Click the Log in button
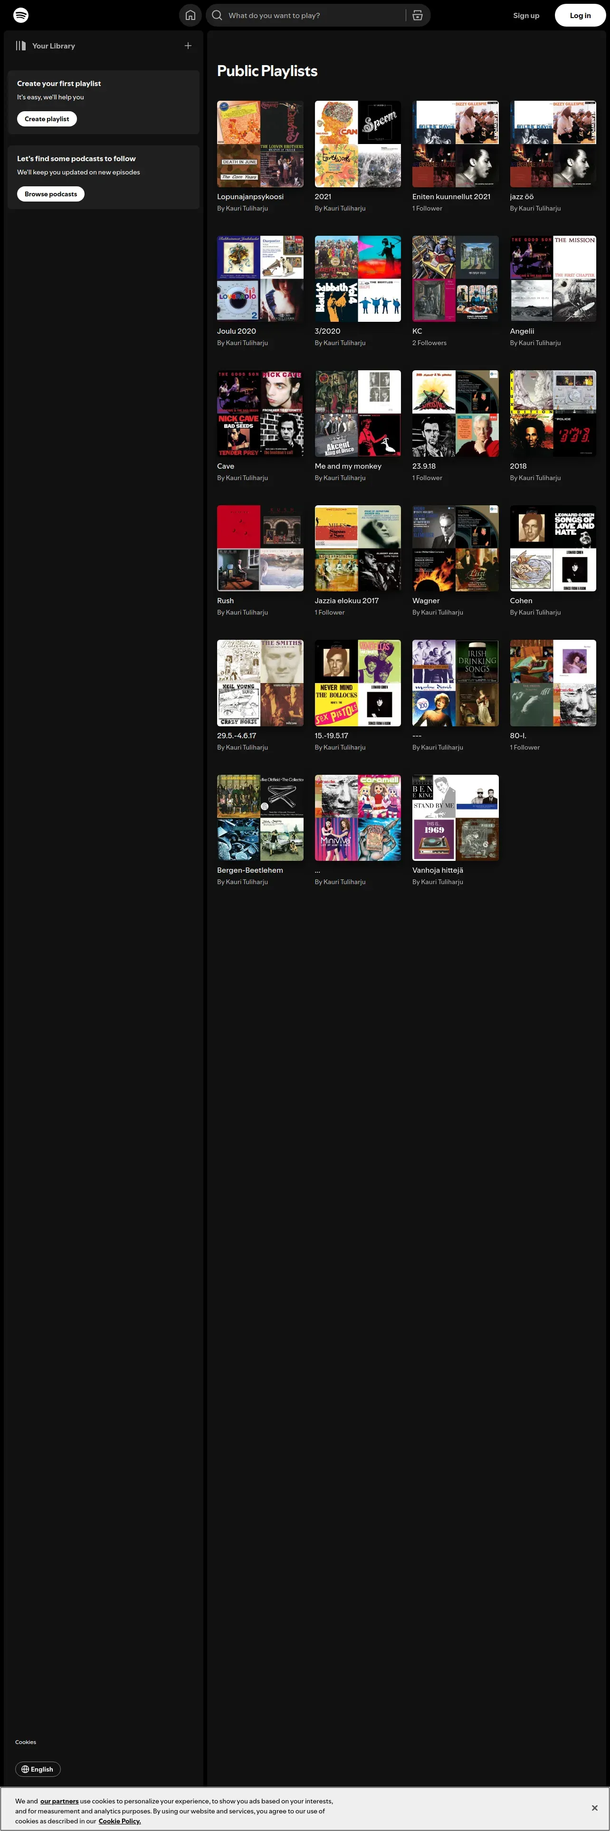Image resolution: width=610 pixels, height=1831 pixels. pos(580,15)
